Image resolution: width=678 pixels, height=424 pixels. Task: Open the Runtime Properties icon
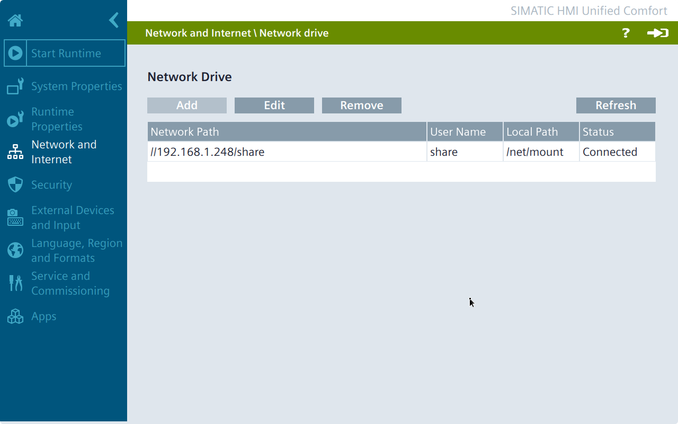pos(15,119)
